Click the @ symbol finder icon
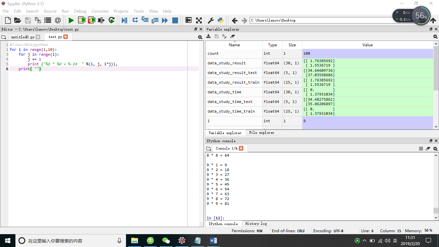The image size is (439, 247). pyautogui.click(x=58, y=20)
